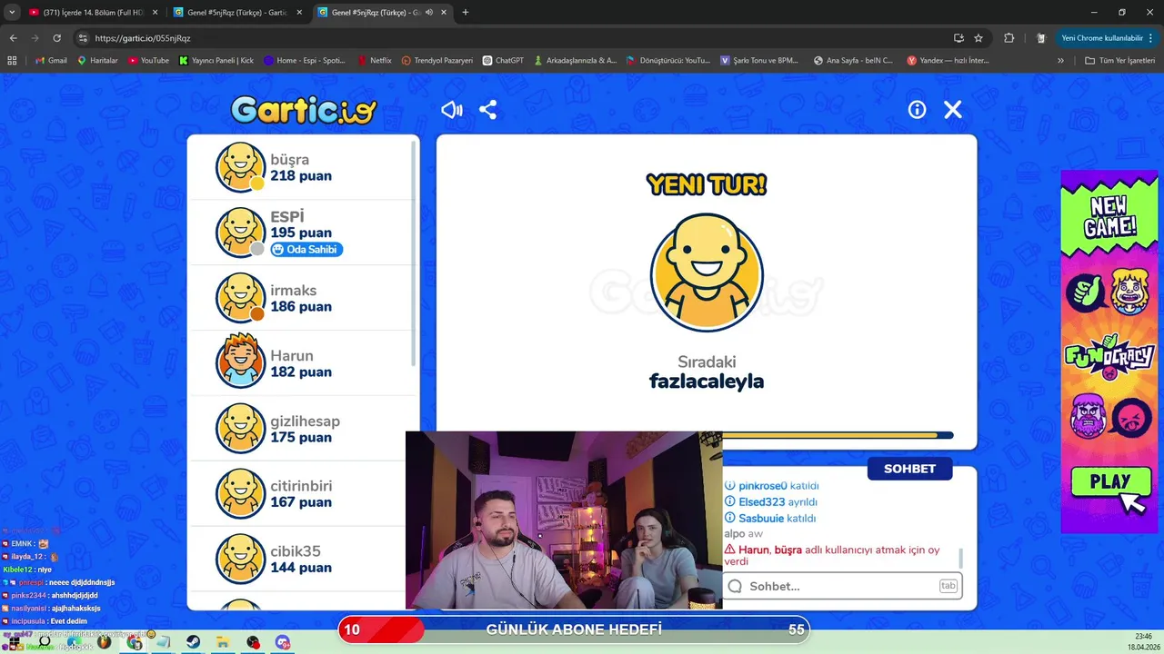The image size is (1164, 654).
Task: Open Chrome from the taskbar
Action: [135, 642]
